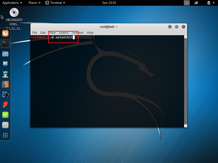This screenshot has width=218, height=163.
Task: Launch Burp Suite dock icon
Action: 5,84
